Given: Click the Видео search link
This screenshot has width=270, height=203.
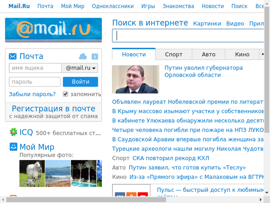Looking at the screenshot, I should pos(235,24).
